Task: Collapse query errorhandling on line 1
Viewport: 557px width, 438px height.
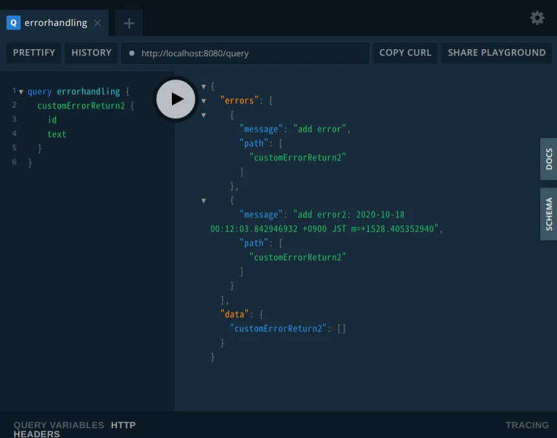Action: pyautogui.click(x=21, y=92)
